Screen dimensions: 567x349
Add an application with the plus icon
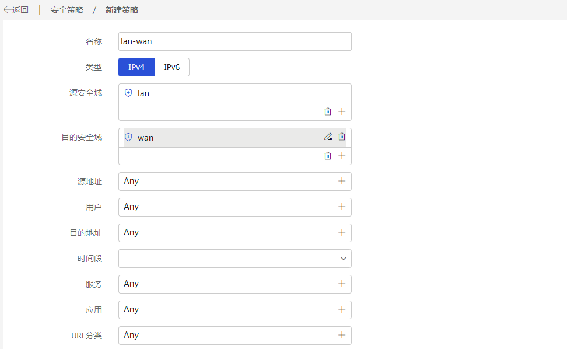(342, 309)
